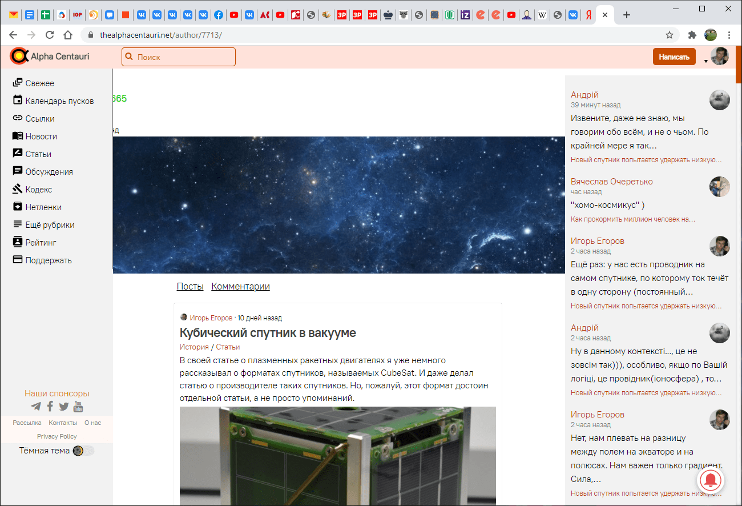Open the YouTube icon in sidebar footer
The image size is (742, 506).
tap(78, 407)
